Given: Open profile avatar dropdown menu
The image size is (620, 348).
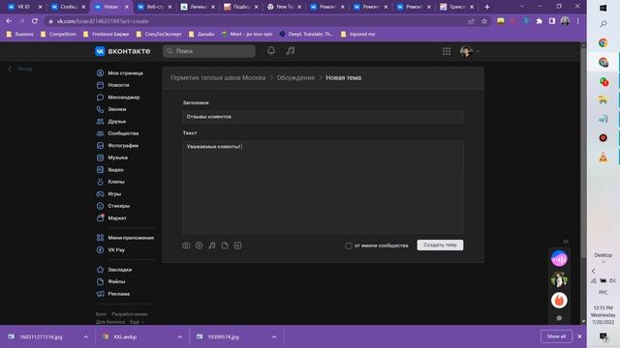Looking at the screenshot, I should 470,51.
